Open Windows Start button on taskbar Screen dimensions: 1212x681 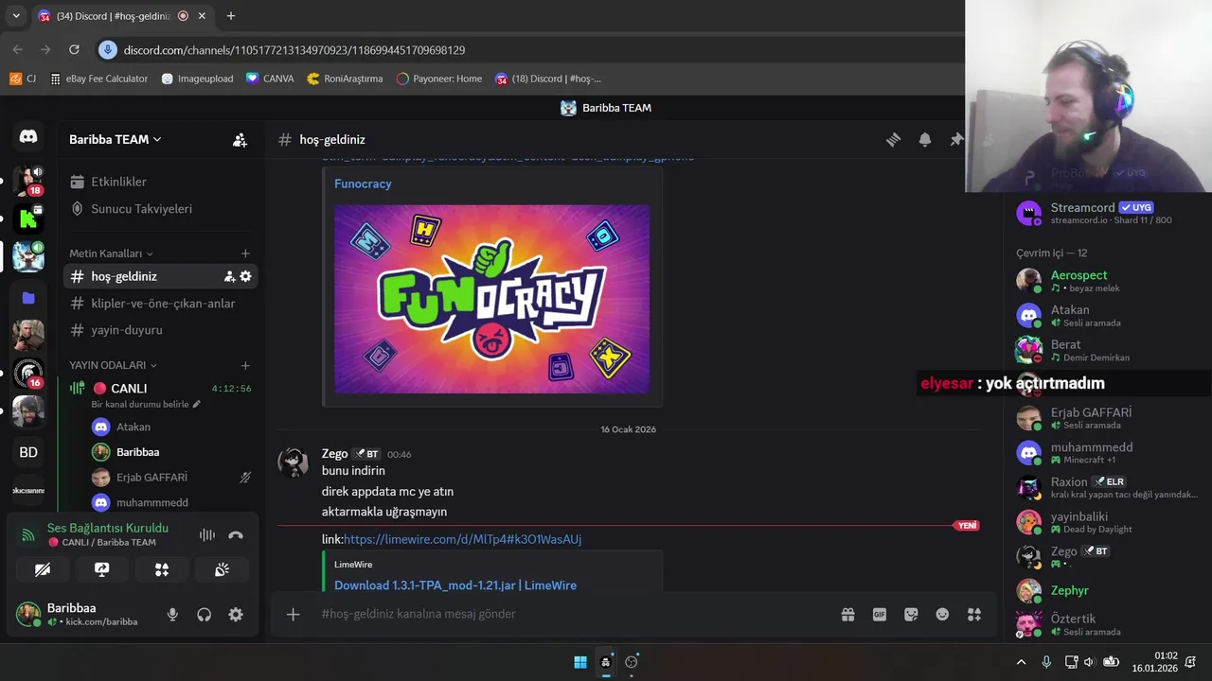click(580, 662)
